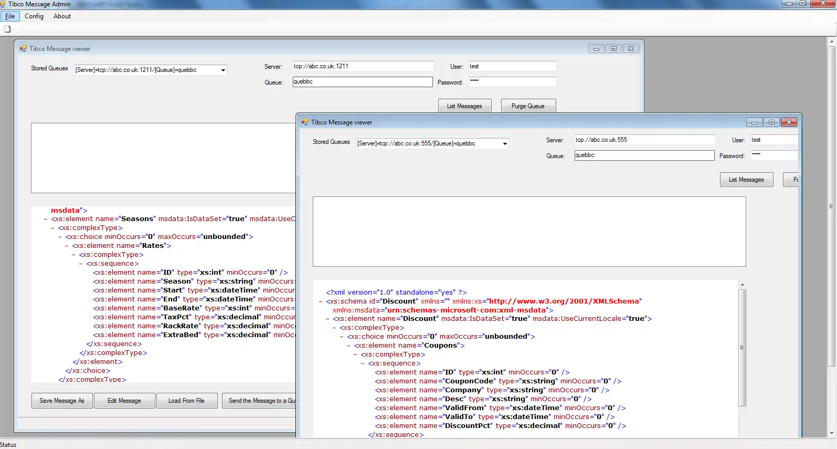
Task: Focus User field in the back viewer window
Action: click(x=512, y=66)
